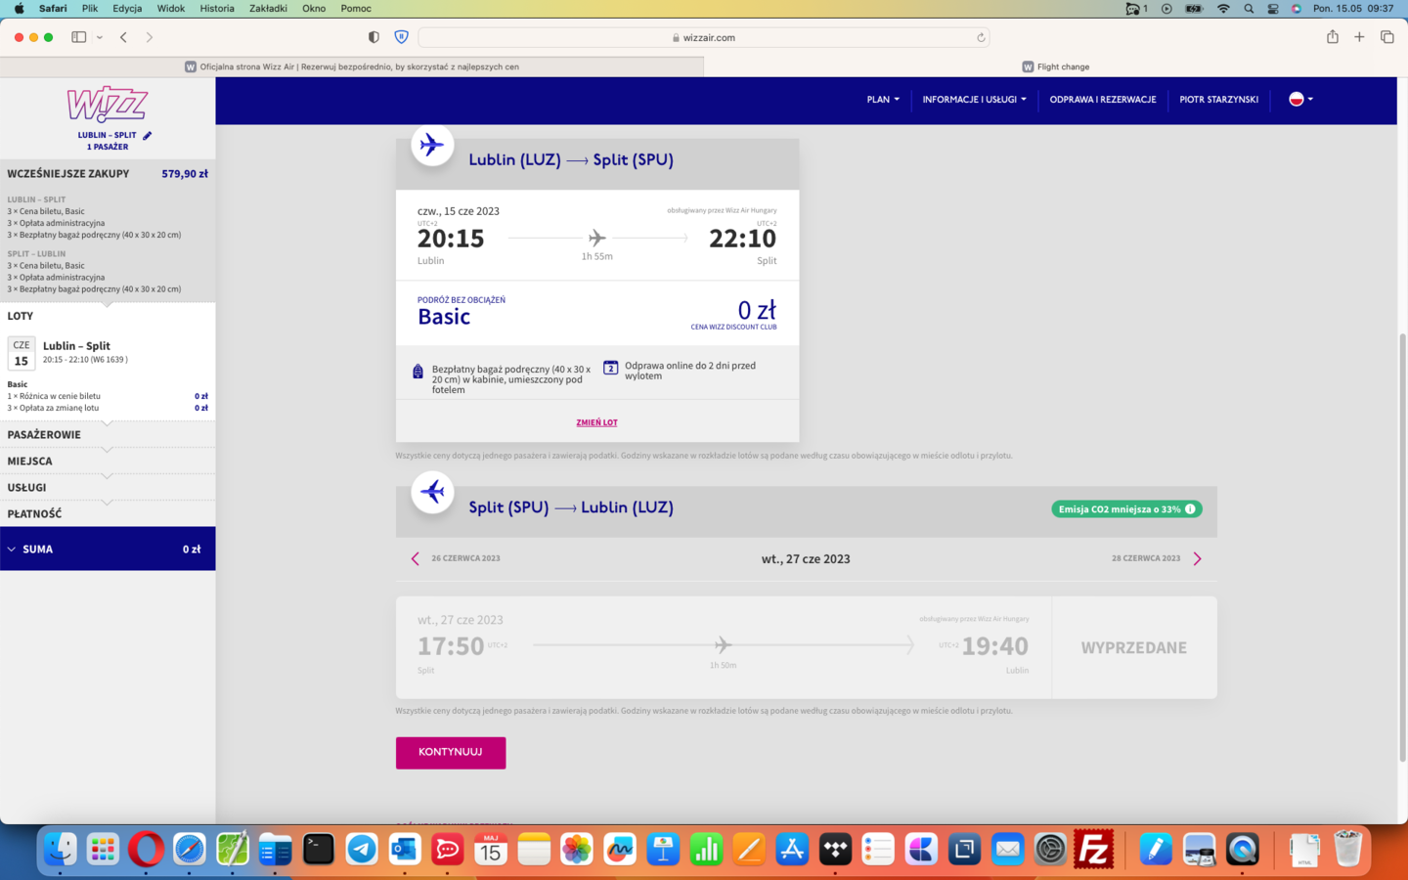
Task: Open Spotlight search in the menu bar
Action: point(1249,8)
